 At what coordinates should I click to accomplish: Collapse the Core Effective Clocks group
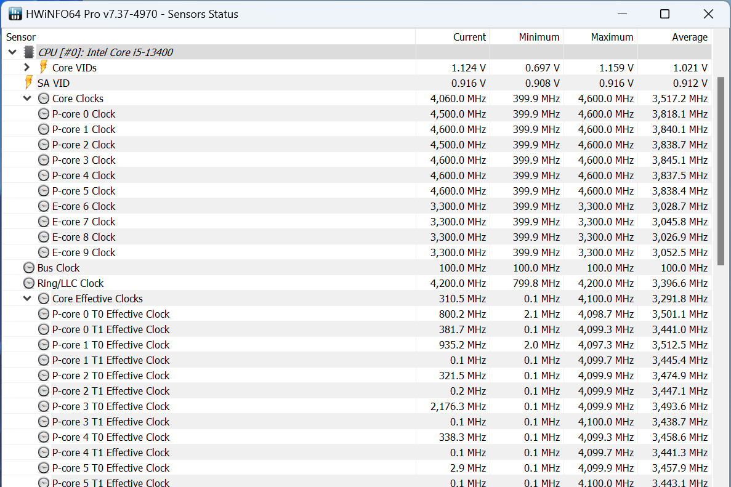coord(27,298)
